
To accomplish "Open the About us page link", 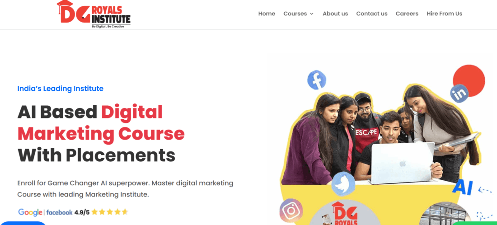I will [335, 14].
